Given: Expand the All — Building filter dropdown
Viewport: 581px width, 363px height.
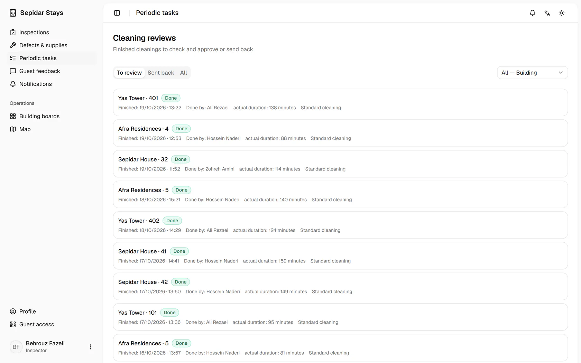Looking at the screenshot, I should (532, 73).
